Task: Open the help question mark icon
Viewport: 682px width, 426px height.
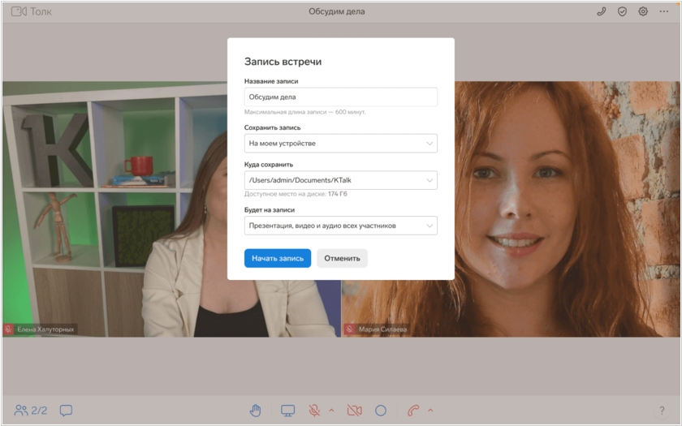Action: (x=662, y=410)
